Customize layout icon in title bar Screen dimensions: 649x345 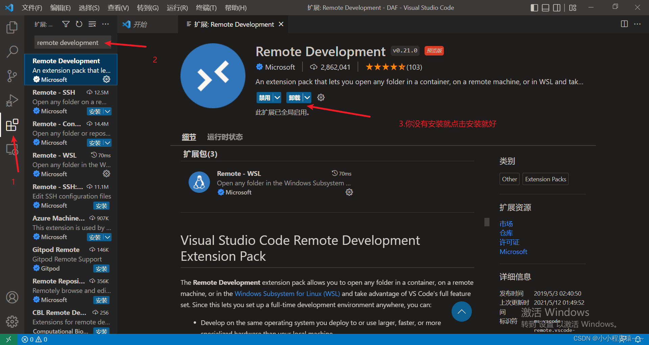tap(573, 8)
